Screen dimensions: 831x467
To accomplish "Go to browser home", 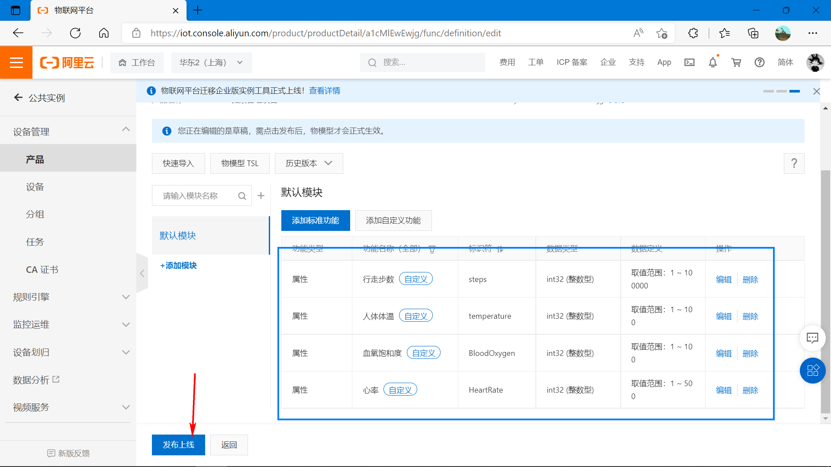I will [104, 33].
